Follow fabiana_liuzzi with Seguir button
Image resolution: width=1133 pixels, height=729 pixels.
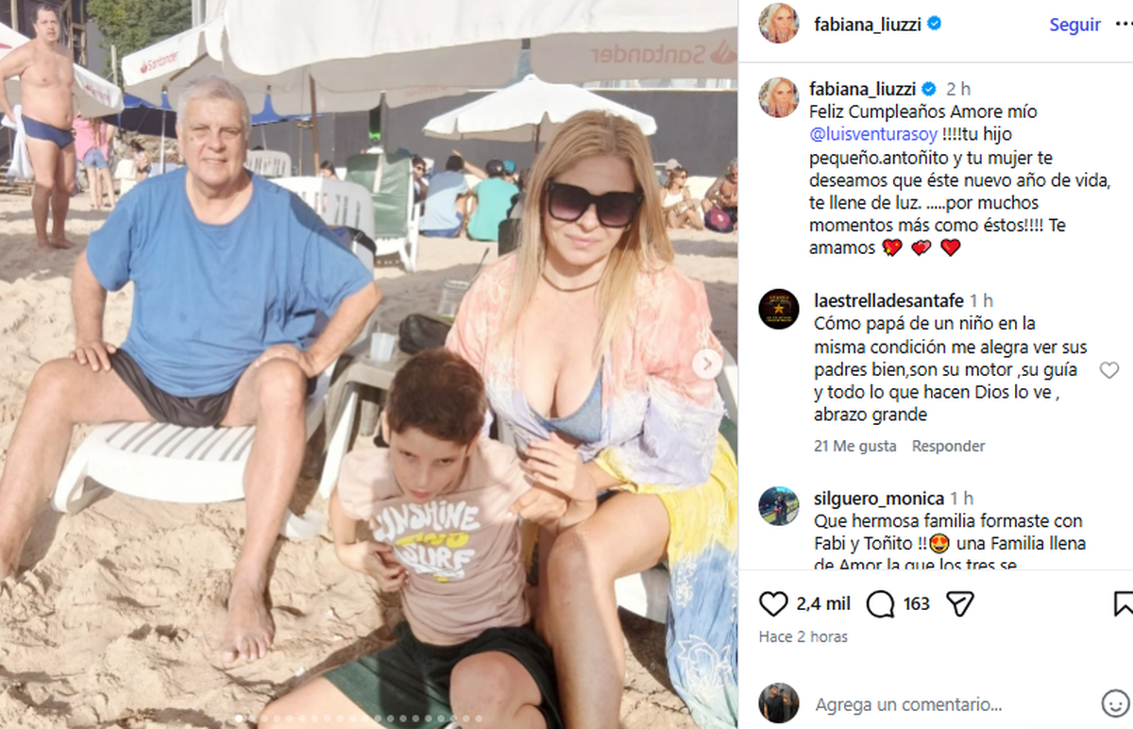coord(1074,25)
